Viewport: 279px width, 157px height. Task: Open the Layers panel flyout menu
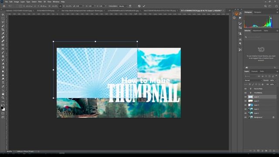277,72
